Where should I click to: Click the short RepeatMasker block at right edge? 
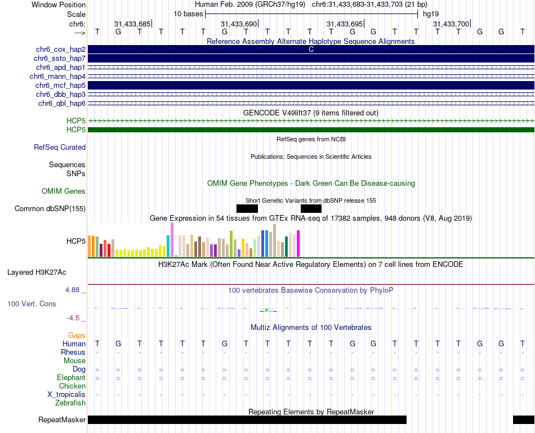pos(524,419)
